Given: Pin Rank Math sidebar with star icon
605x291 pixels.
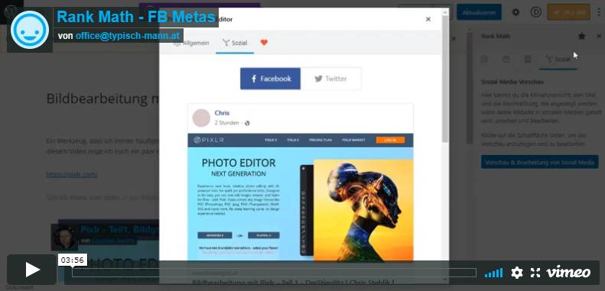Looking at the screenshot, I should click(x=582, y=36).
